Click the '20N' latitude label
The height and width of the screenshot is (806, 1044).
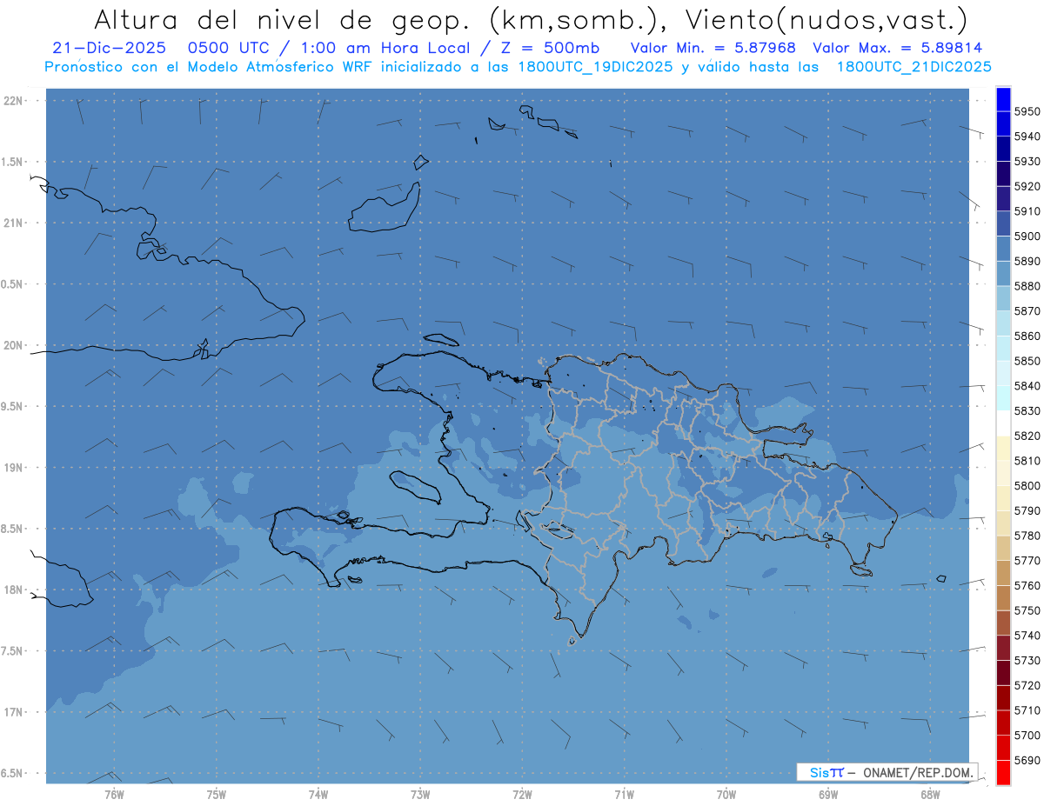(13, 345)
